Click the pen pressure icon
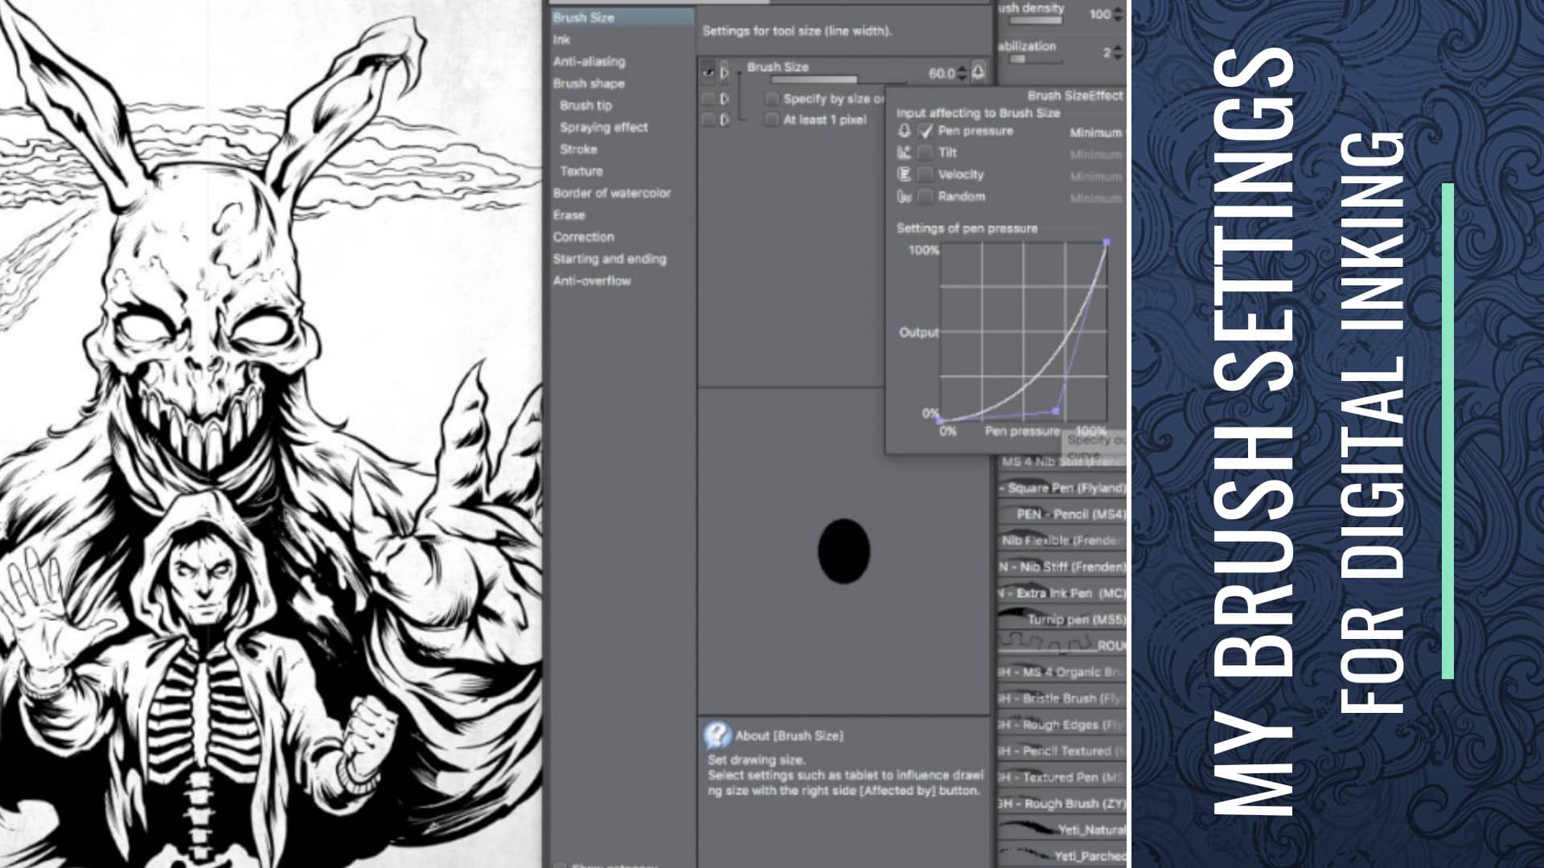Viewport: 1544px width, 868px height. click(x=904, y=131)
